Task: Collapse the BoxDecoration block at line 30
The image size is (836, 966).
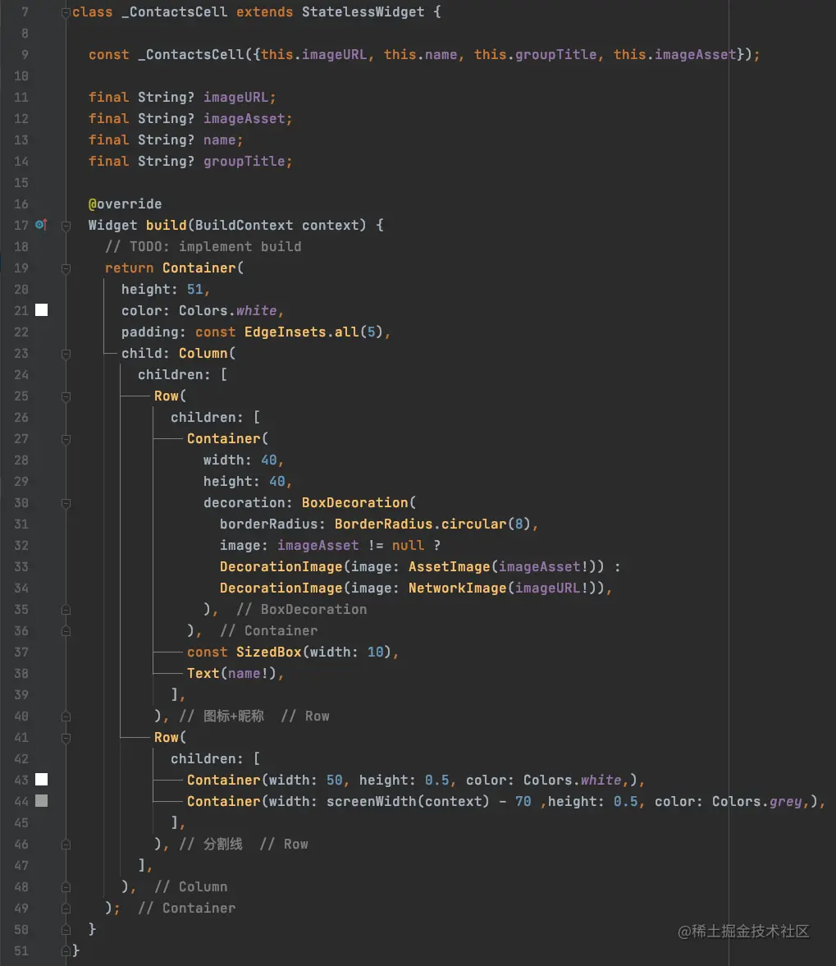Action: coord(66,502)
